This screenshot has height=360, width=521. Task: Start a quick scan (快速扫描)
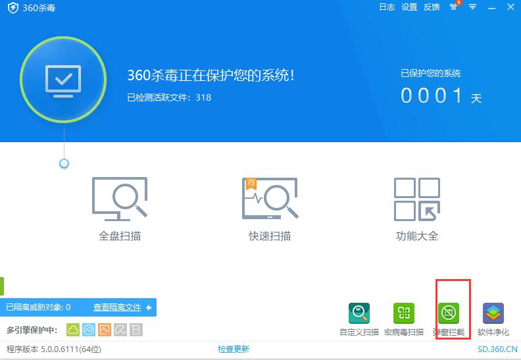pyautogui.click(x=270, y=209)
